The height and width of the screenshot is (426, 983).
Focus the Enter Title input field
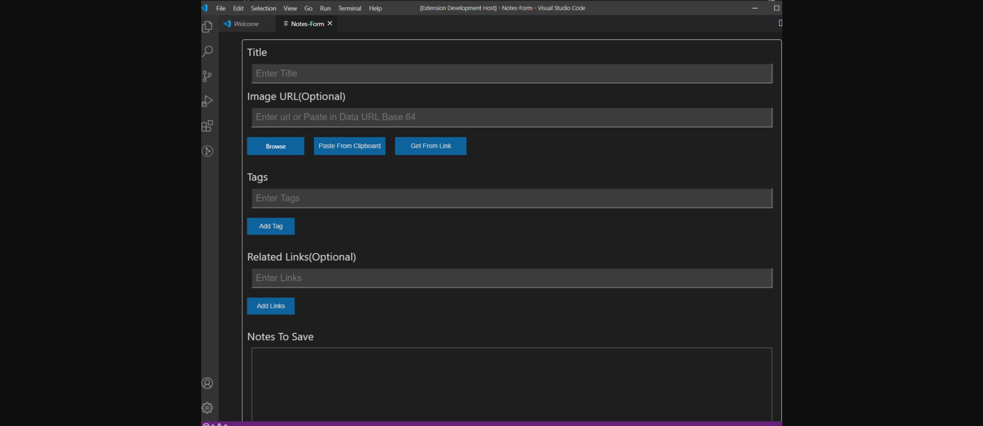pos(512,73)
